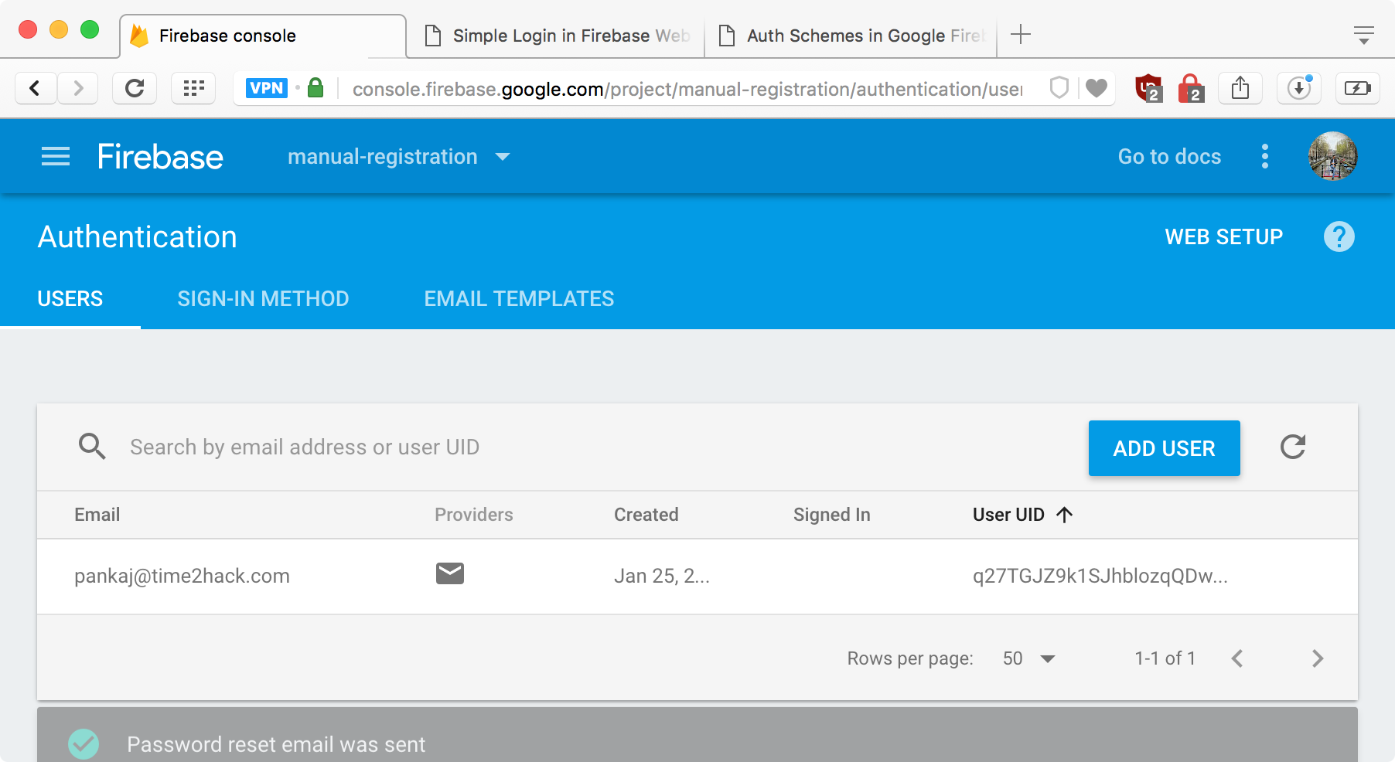Open a new browser tab with plus
The height and width of the screenshot is (762, 1395).
pos(1021,35)
